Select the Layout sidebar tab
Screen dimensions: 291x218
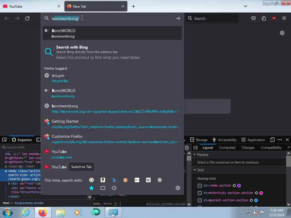(x=208, y=148)
